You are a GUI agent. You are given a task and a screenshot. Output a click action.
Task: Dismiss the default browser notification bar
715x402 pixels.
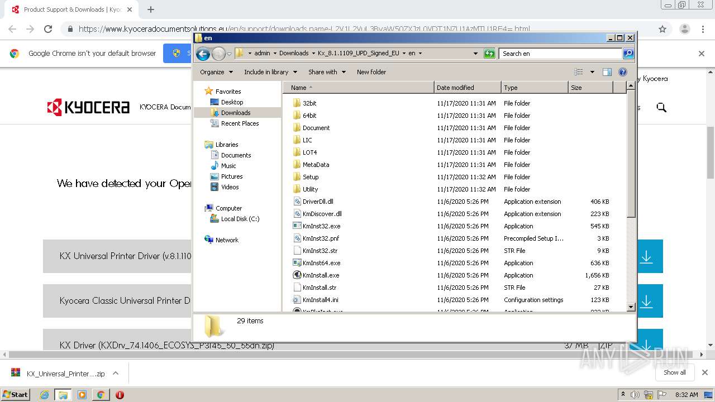tap(702, 54)
